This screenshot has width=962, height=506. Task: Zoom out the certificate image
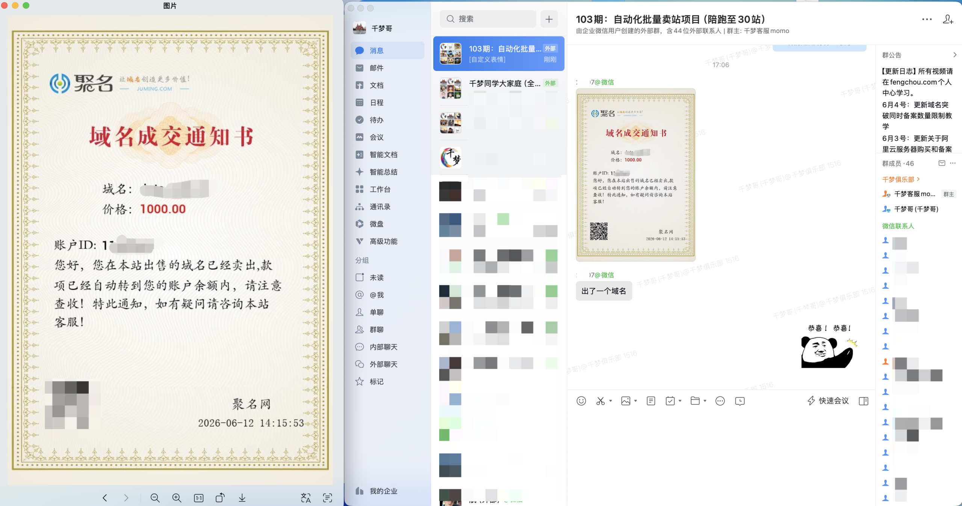pyautogui.click(x=155, y=498)
